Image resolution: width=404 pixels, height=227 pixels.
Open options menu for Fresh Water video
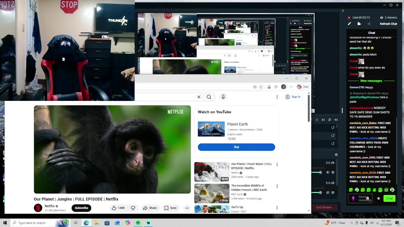(277, 165)
